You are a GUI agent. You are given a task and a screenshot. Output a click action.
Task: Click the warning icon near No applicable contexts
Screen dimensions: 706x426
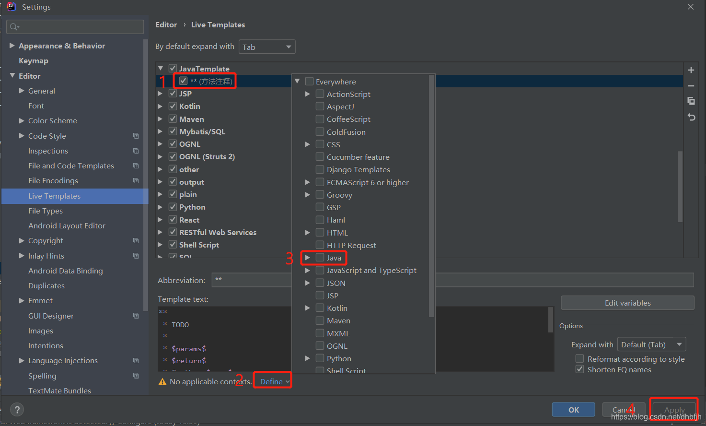[x=162, y=382]
